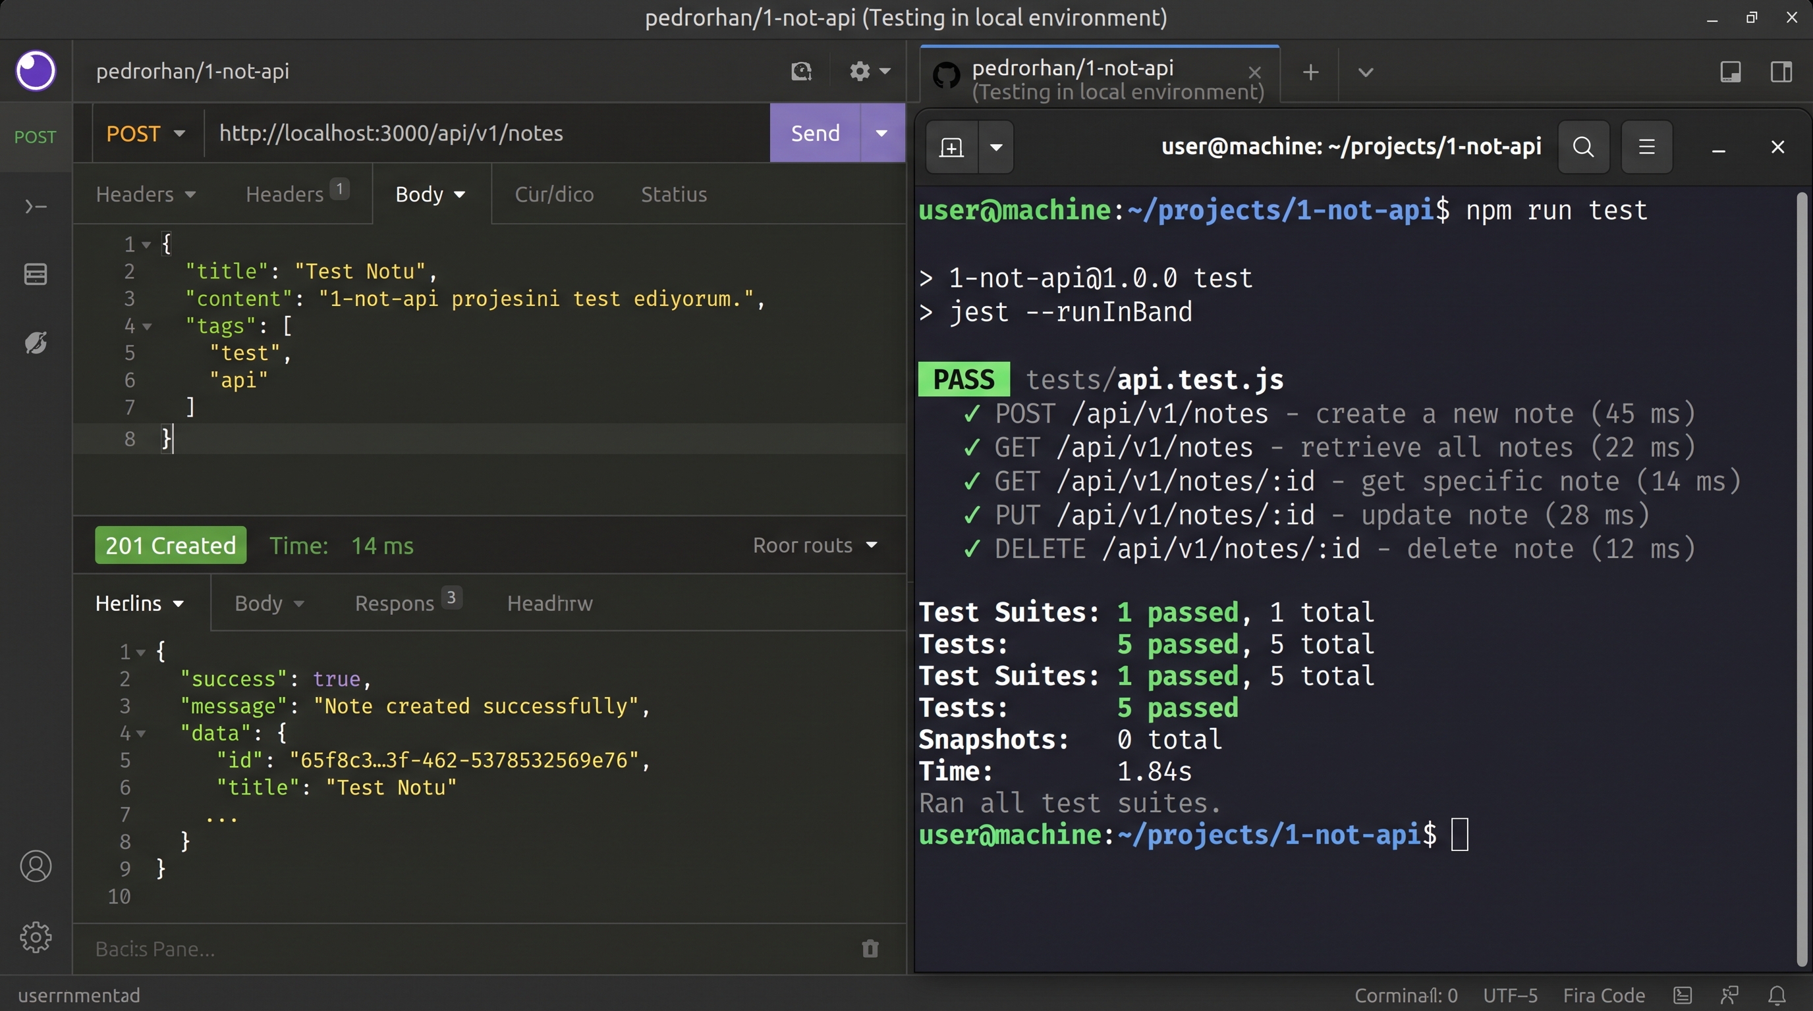Open the dropdown arrow beside new terminal tab
Image resolution: width=1813 pixels, height=1011 pixels.
pyautogui.click(x=996, y=147)
